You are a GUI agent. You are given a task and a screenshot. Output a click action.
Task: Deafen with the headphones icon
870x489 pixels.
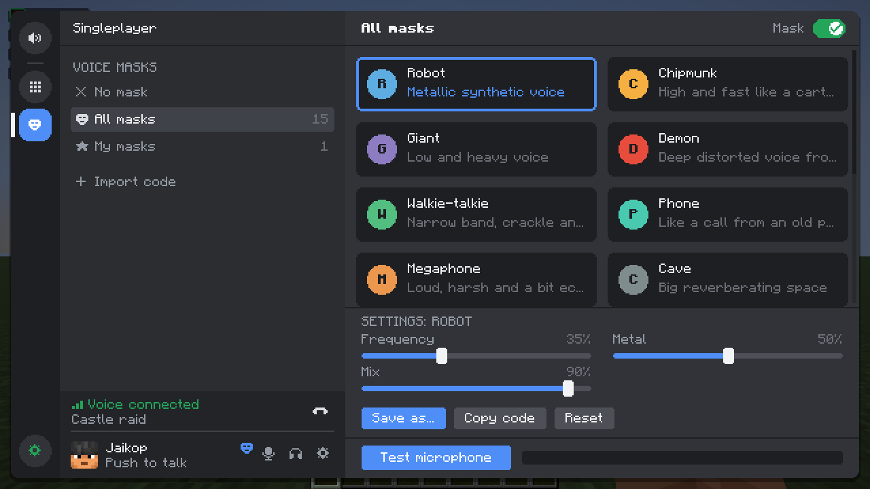(x=296, y=454)
